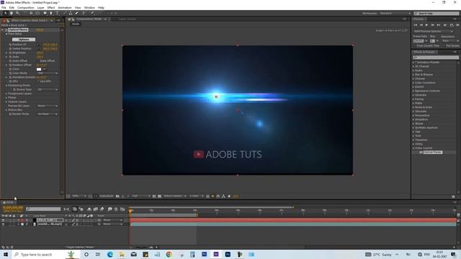This screenshot has height=259, width=461.
Task: Click the shy layers icon in timeline
Action: (89, 209)
